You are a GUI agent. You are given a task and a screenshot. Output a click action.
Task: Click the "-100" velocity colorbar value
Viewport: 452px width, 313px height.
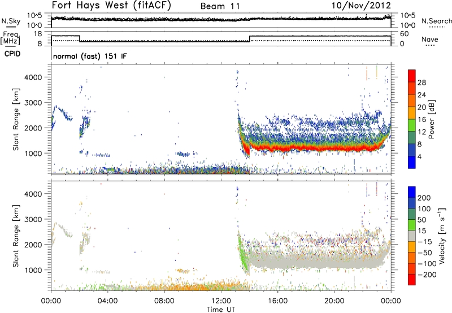pos(427,264)
